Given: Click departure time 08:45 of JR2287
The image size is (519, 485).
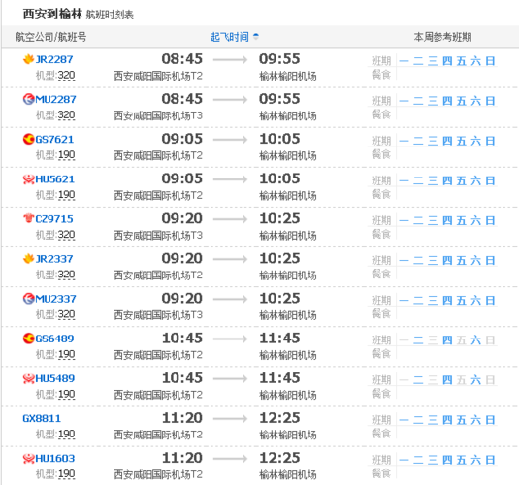Looking at the screenshot, I should coord(181,59).
